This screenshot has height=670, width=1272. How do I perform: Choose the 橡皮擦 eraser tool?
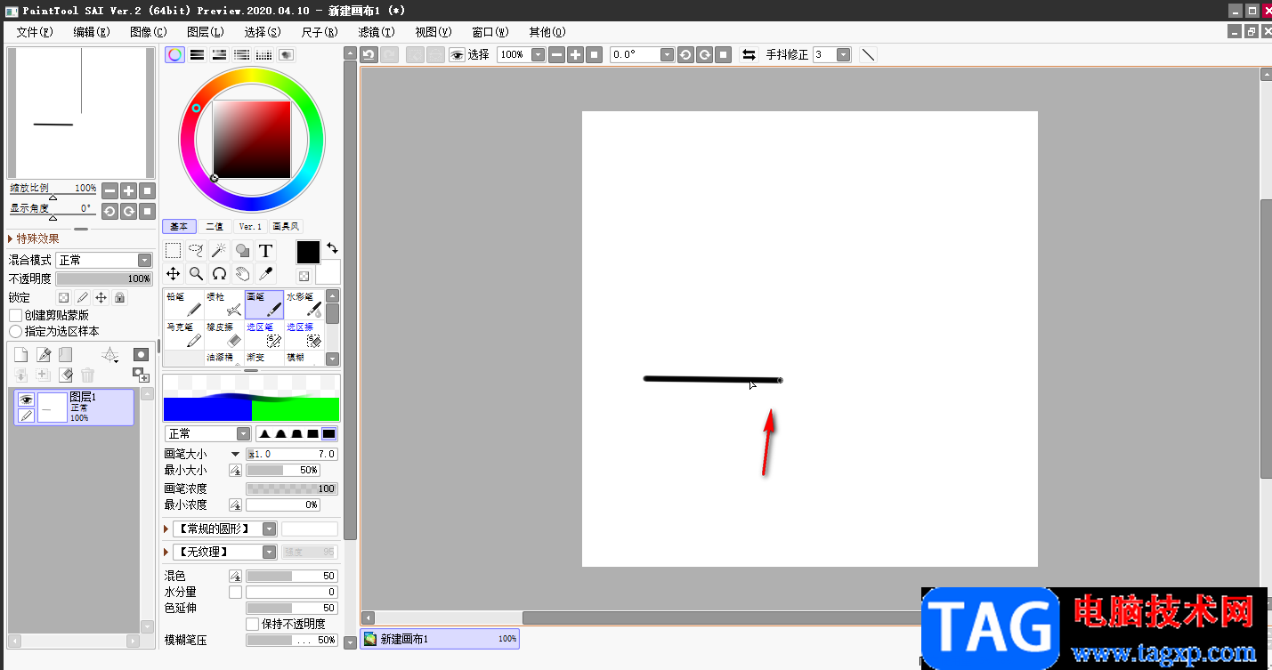coord(224,335)
